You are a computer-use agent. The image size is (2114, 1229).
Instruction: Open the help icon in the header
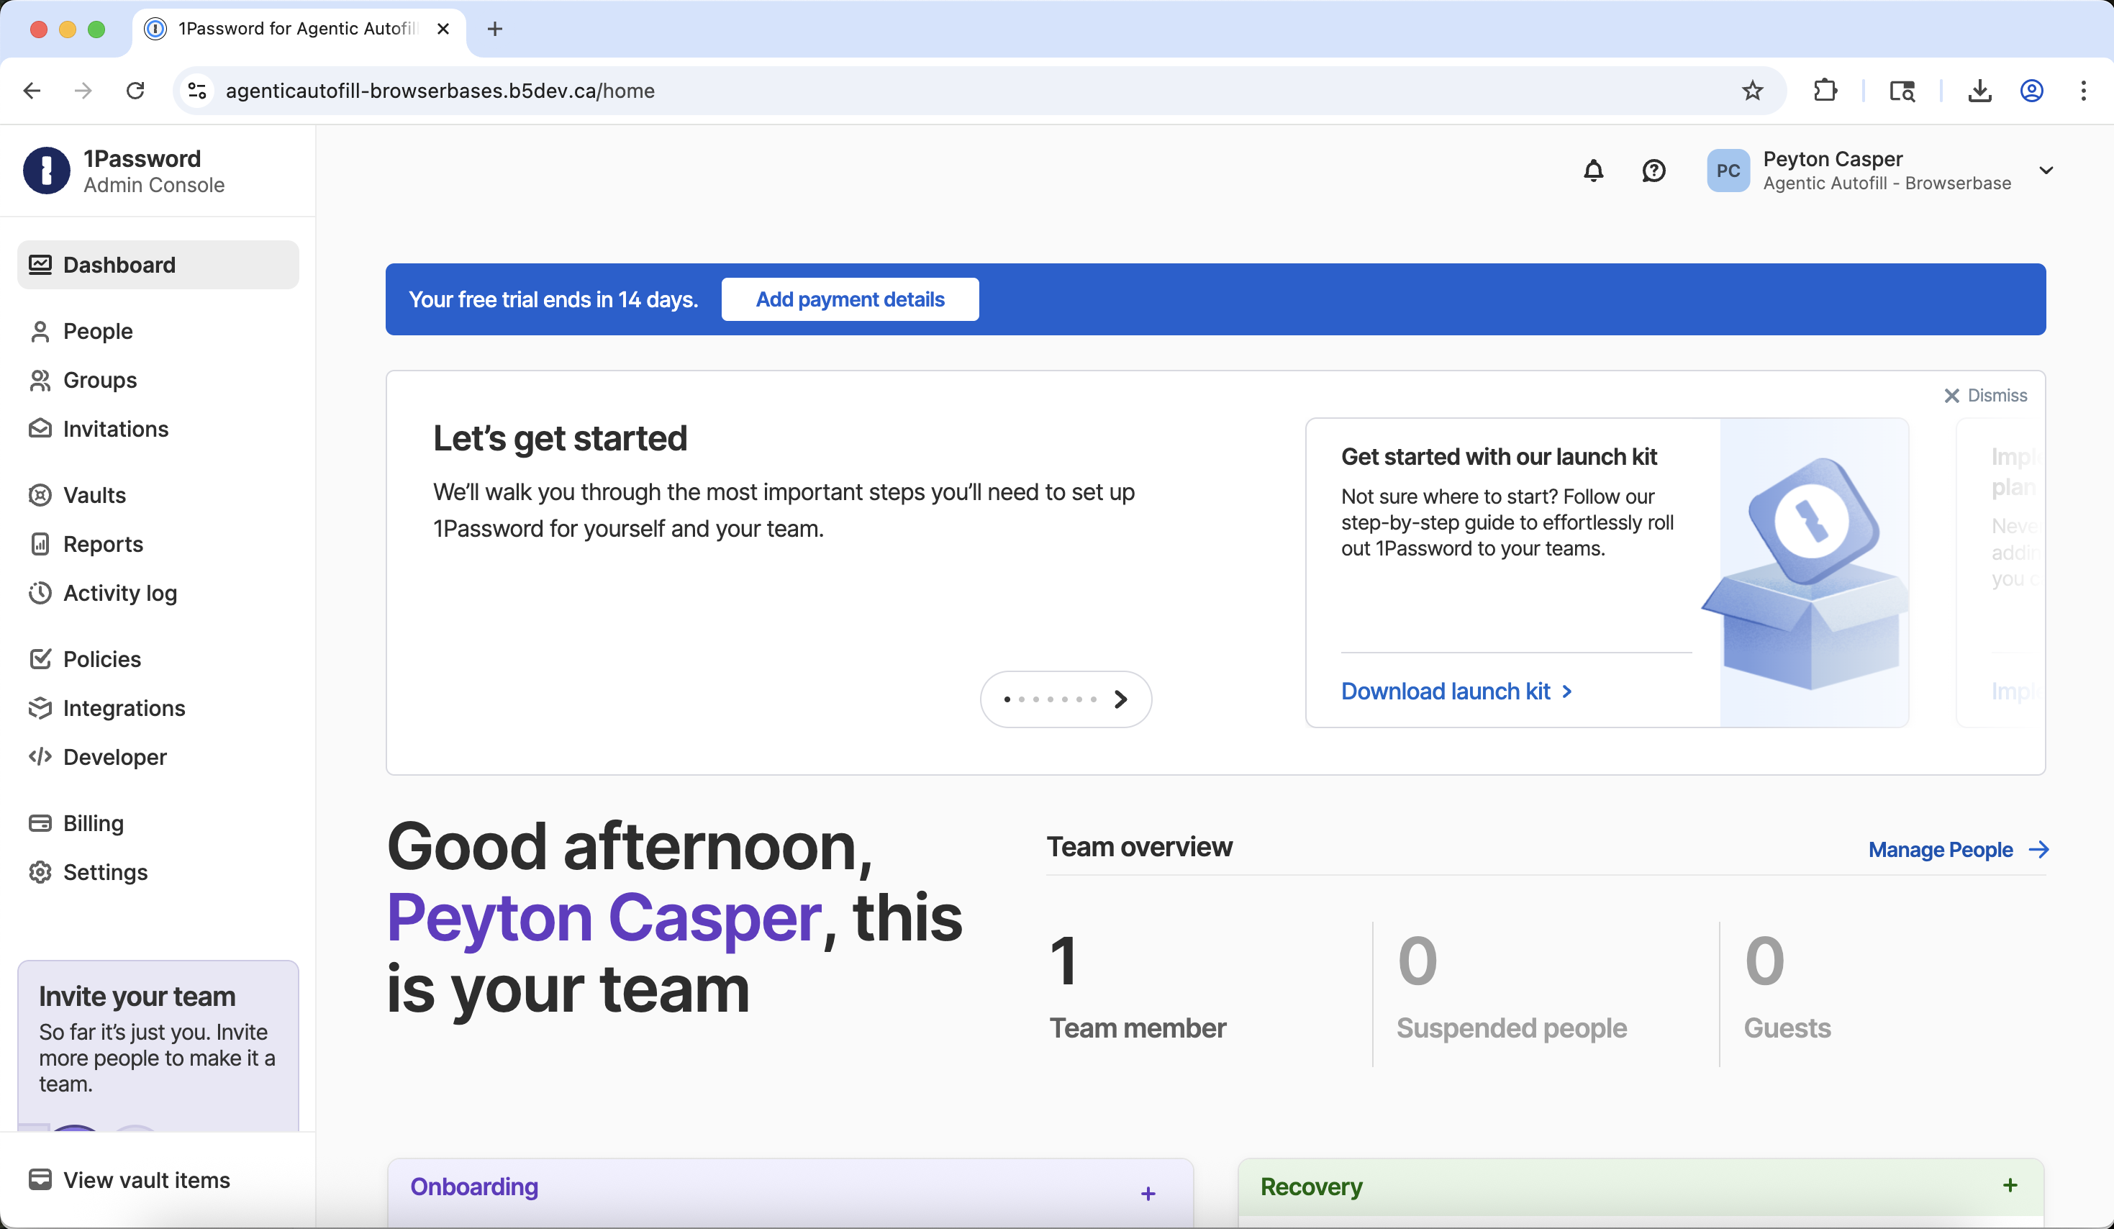[1653, 171]
